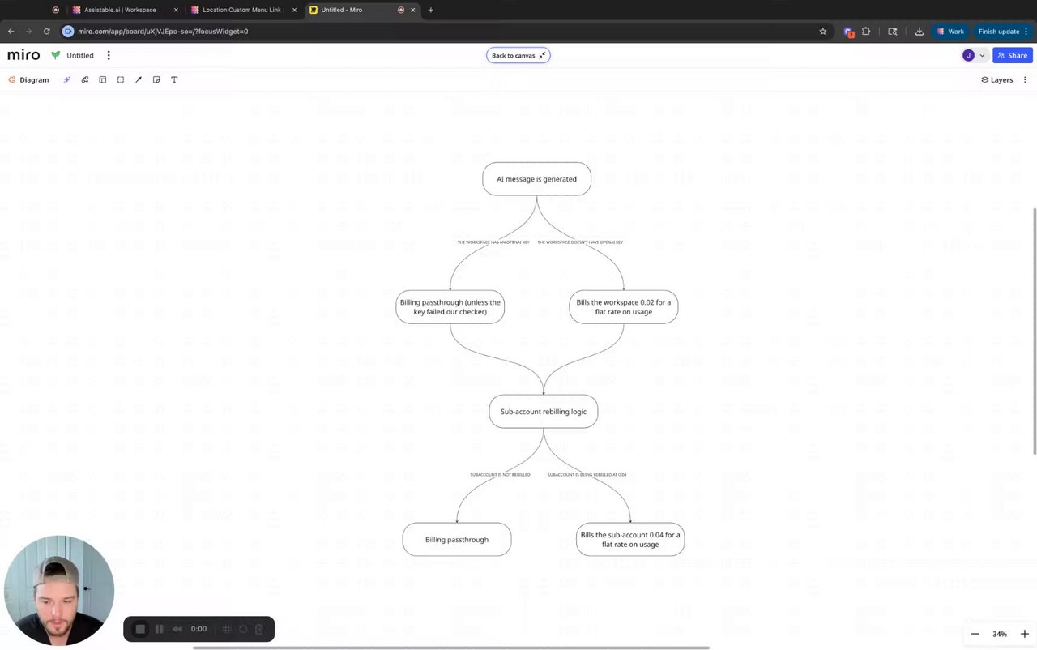The height and width of the screenshot is (650, 1037).
Task: Click the 34% zoom level
Action: coord(1000,634)
